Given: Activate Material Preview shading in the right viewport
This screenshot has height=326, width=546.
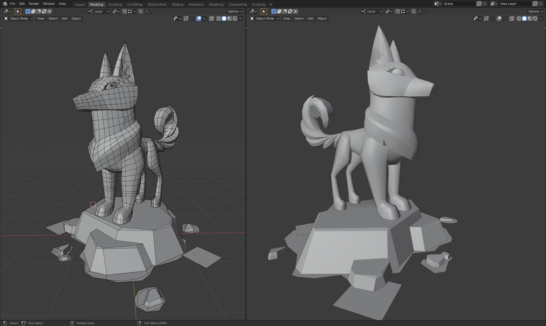Looking at the screenshot, I should click(x=530, y=18).
